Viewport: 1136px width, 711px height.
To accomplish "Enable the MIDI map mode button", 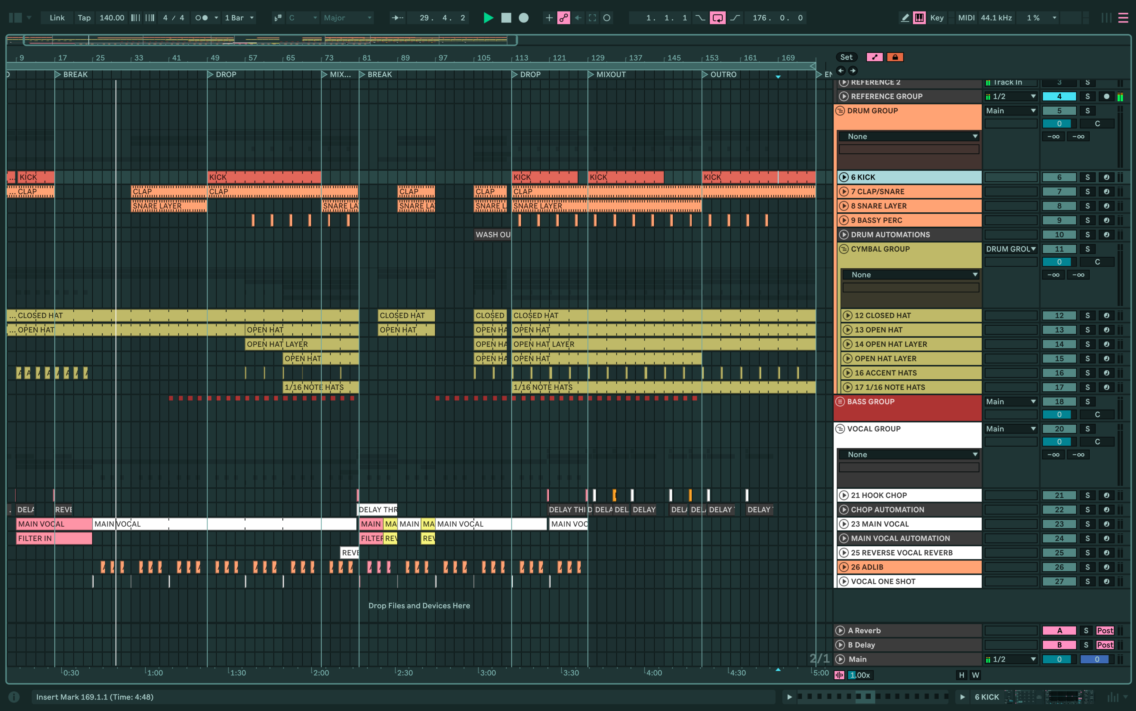I will [x=966, y=18].
